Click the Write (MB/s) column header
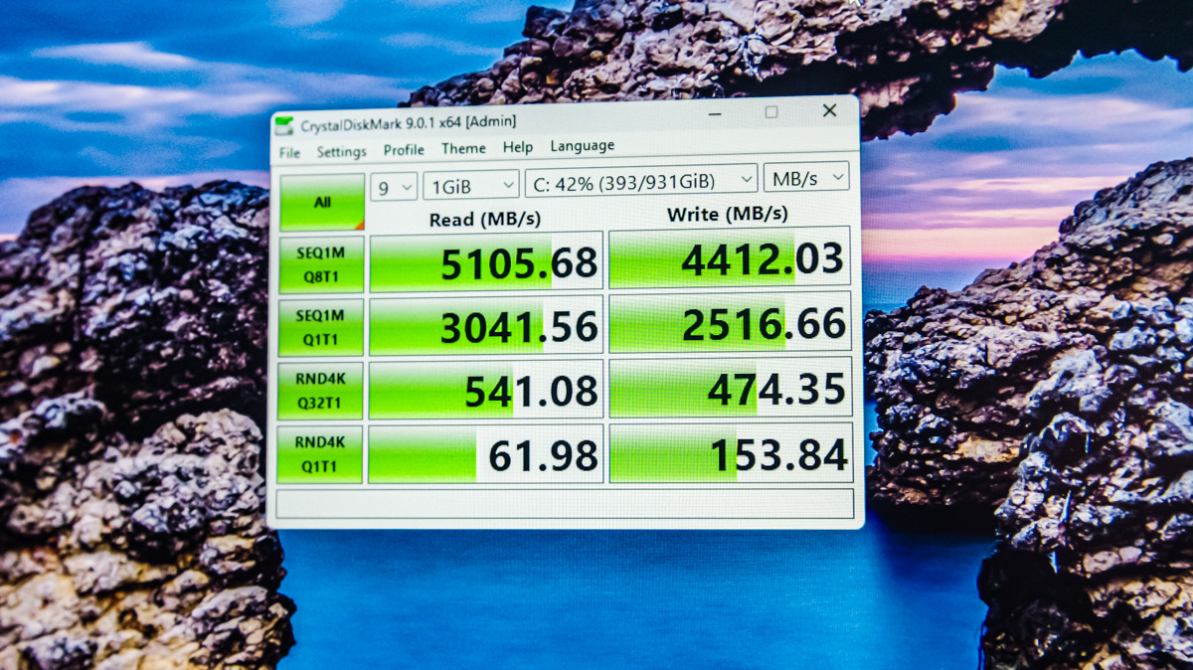The width and height of the screenshot is (1193, 670). pyautogui.click(x=727, y=214)
